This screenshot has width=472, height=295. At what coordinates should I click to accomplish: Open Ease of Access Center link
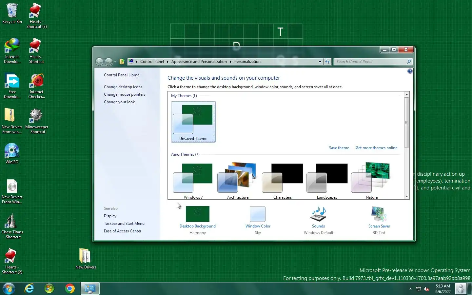123,231
